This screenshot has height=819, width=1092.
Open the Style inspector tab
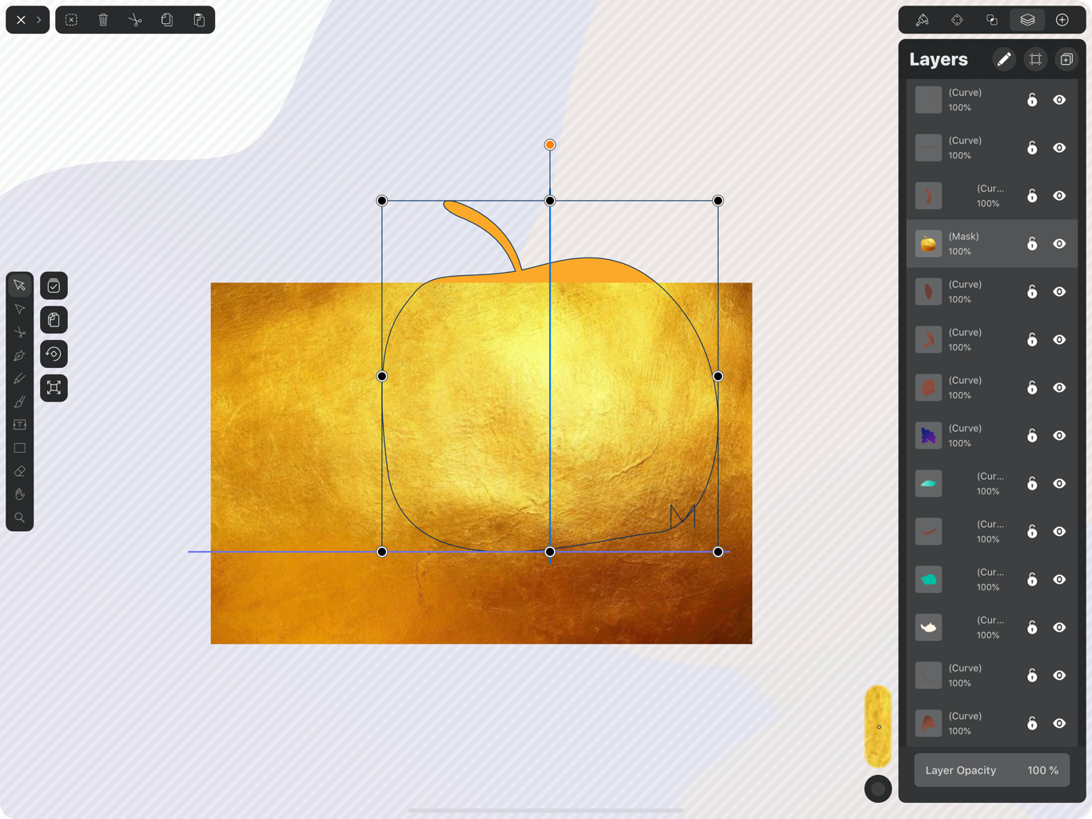[x=922, y=20]
